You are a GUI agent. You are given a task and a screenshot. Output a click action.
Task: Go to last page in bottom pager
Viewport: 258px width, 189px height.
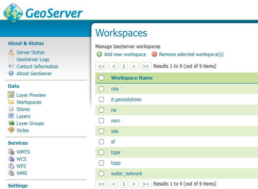tap(146, 184)
